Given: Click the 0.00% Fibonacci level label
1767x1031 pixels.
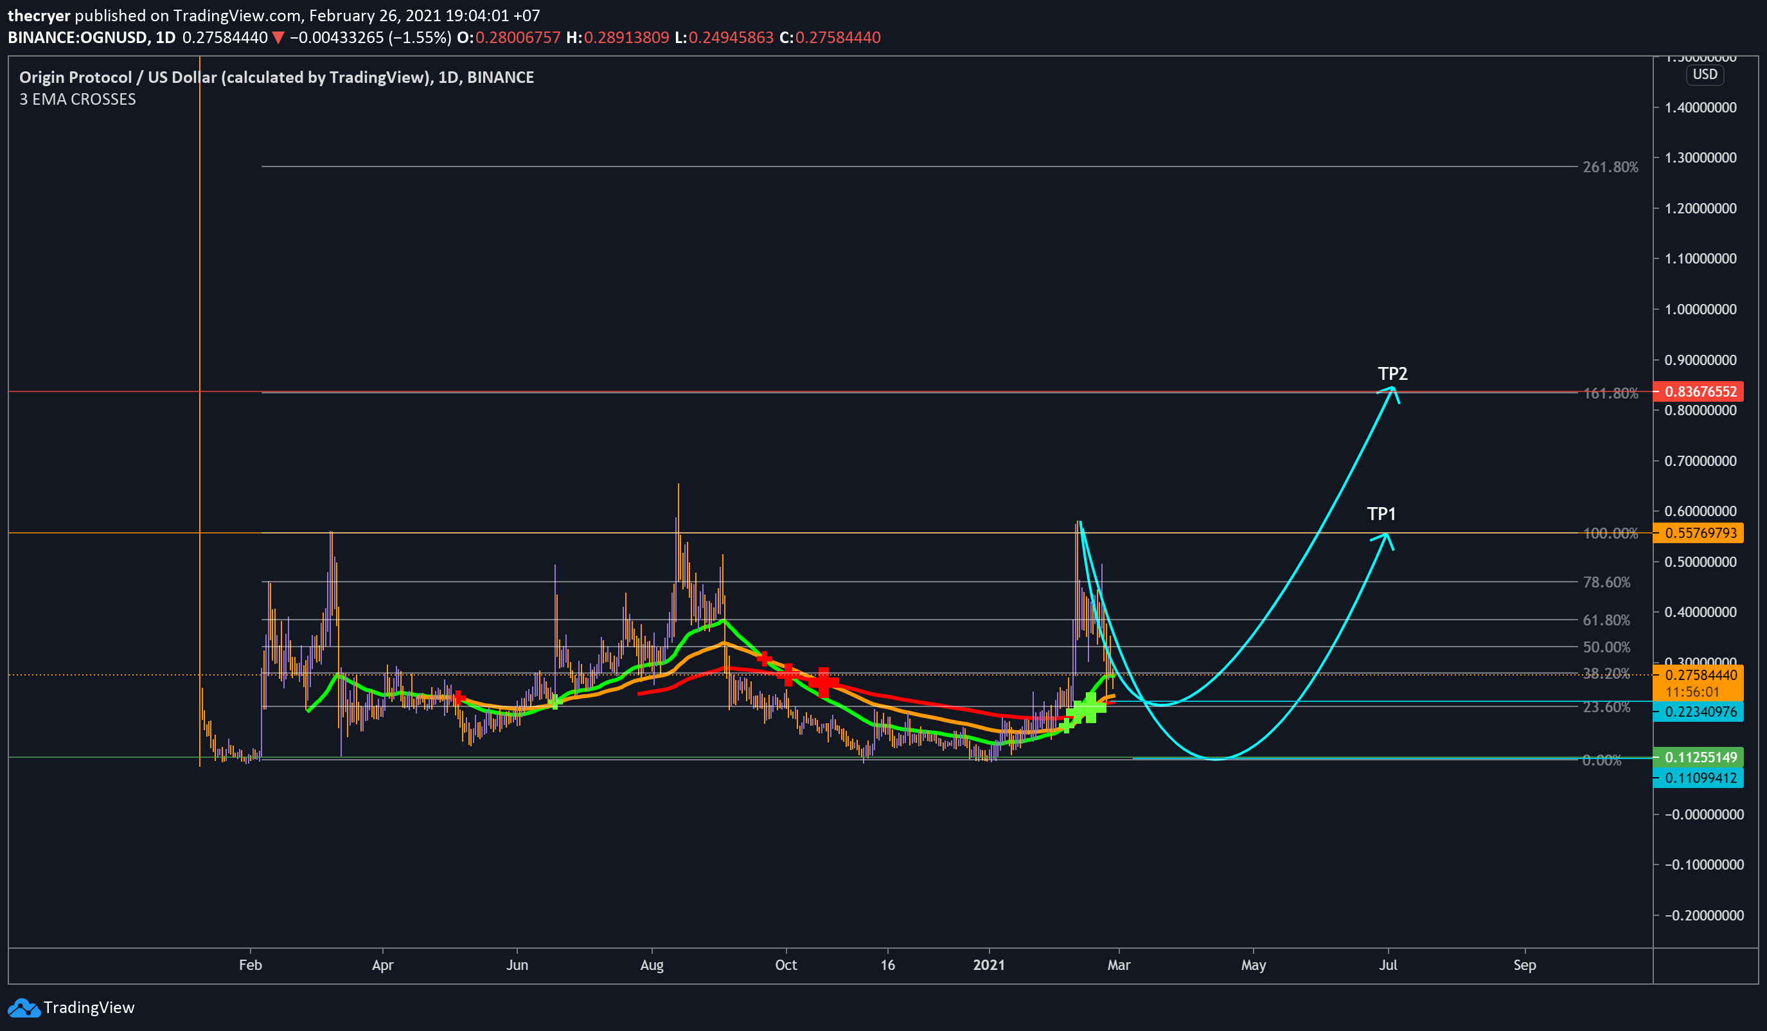Looking at the screenshot, I should tap(1601, 760).
